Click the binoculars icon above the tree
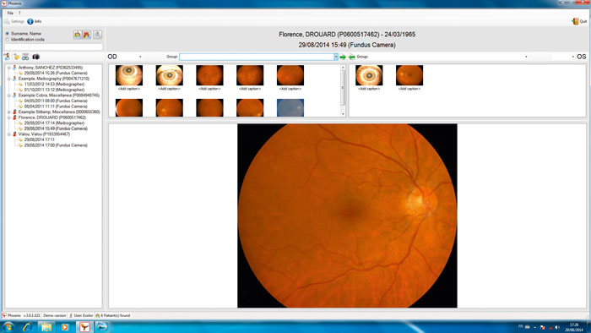The width and height of the screenshot is (591, 333). 25,57
